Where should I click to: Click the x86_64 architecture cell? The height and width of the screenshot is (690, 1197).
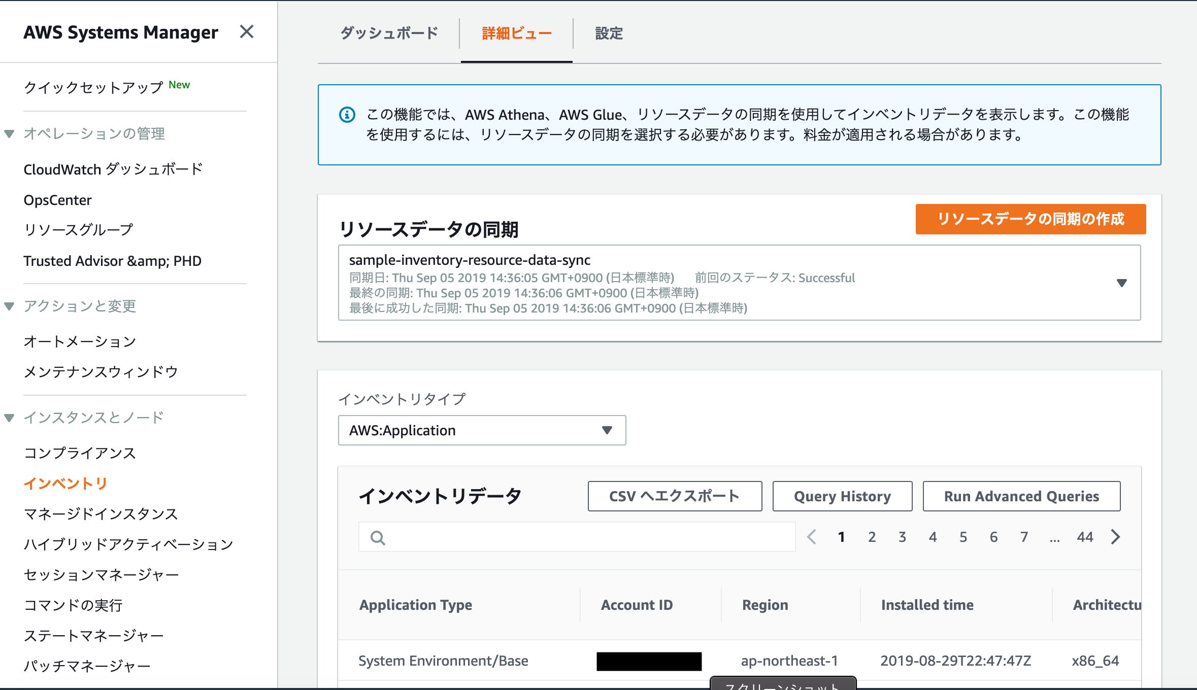click(x=1095, y=661)
